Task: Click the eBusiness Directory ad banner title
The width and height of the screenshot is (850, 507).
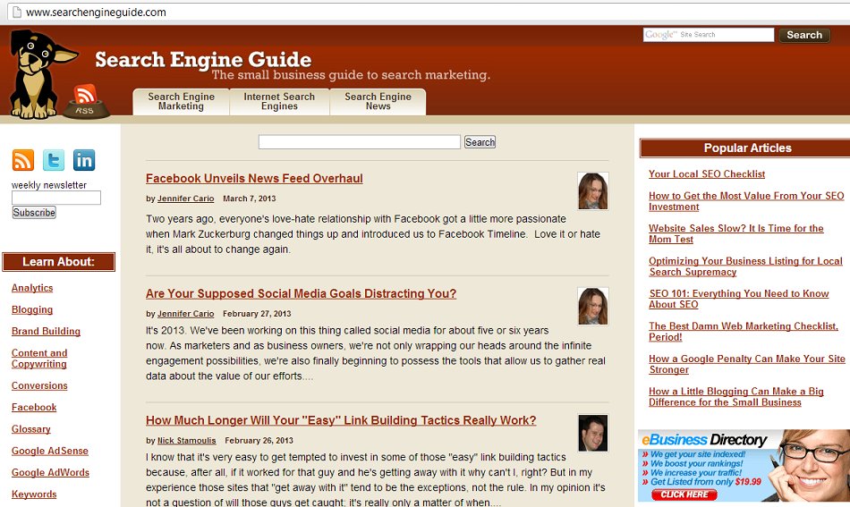Action: [x=704, y=439]
